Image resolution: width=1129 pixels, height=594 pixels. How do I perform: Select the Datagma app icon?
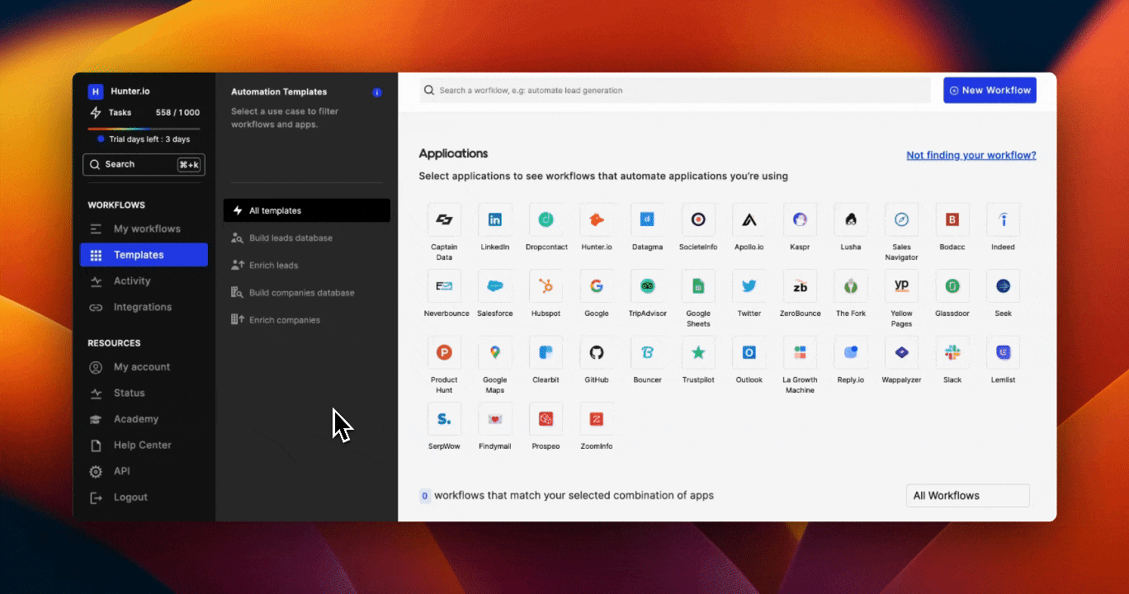click(x=648, y=219)
